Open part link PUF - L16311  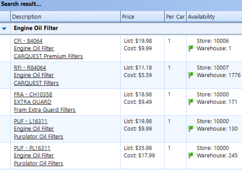point(31,121)
